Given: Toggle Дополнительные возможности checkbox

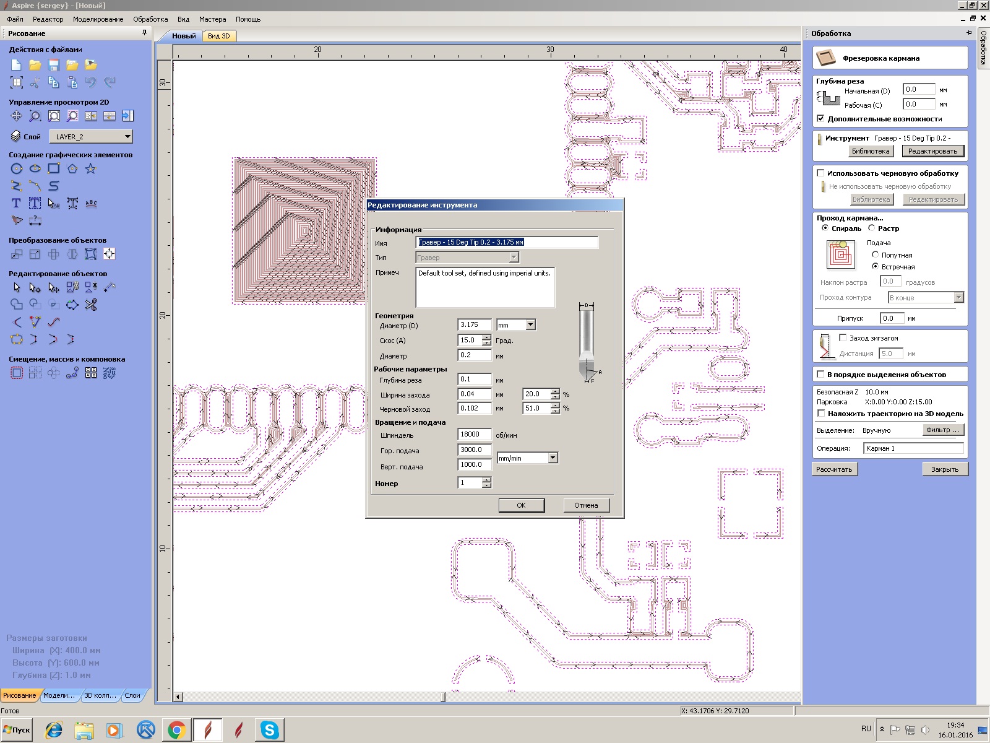Looking at the screenshot, I should click(820, 119).
